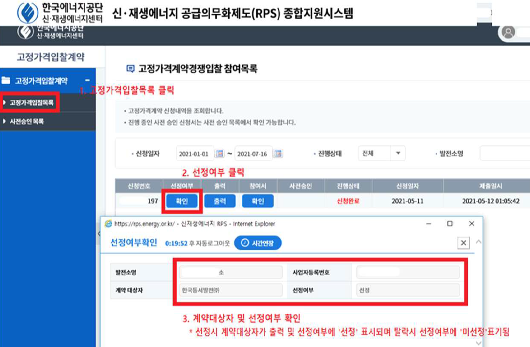The width and height of the screenshot is (530, 347).
Task: Click the 계약 대상자 field 한국동서발전㈜
Action: (231, 290)
